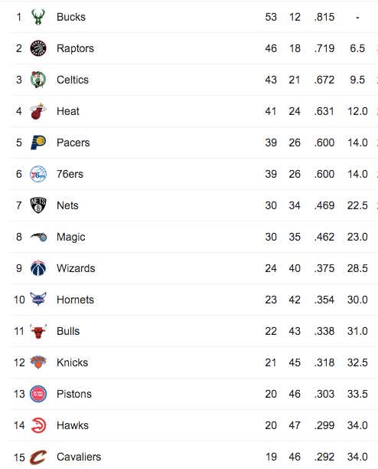Select the Knicks team logo
This screenshot has width=378, height=469.
tap(38, 362)
